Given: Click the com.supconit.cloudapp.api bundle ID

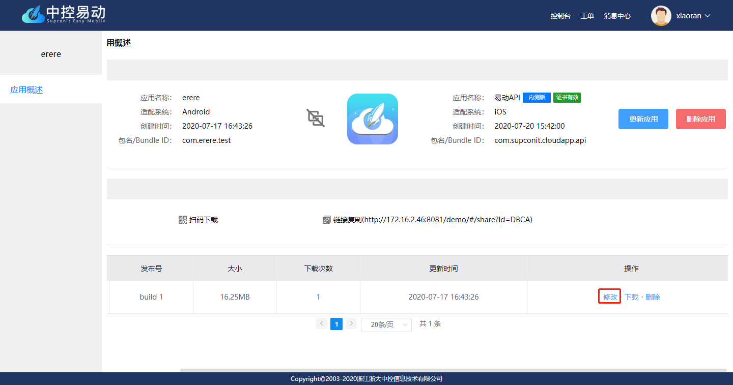Looking at the screenshot, I should click(540, 140).
